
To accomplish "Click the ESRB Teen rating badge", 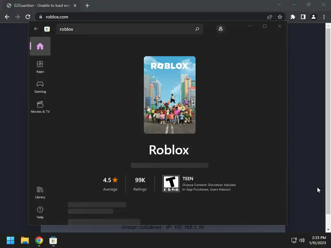I will (171, 183).
